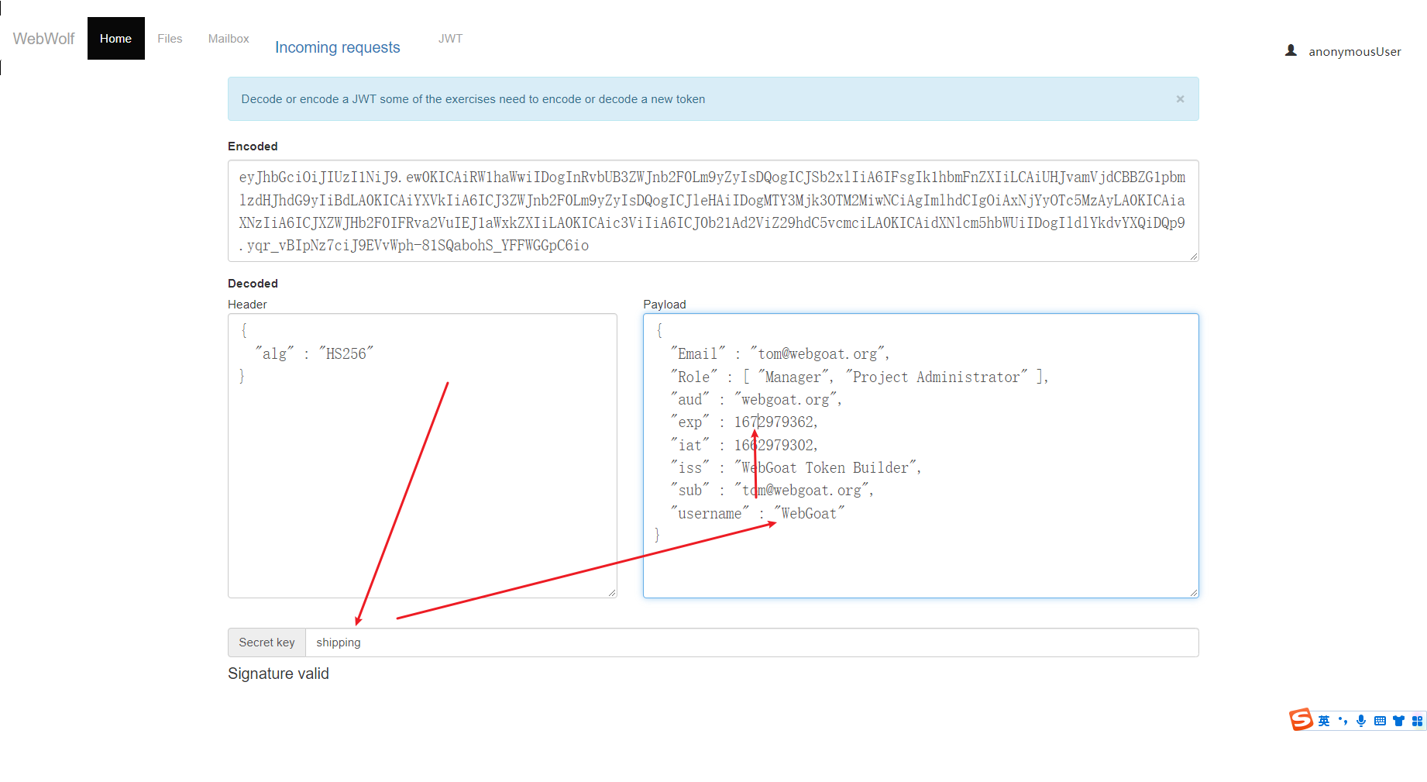Click the Decoded section label
This screenshot has width=1427, height=782.
(x=253, y=284)
